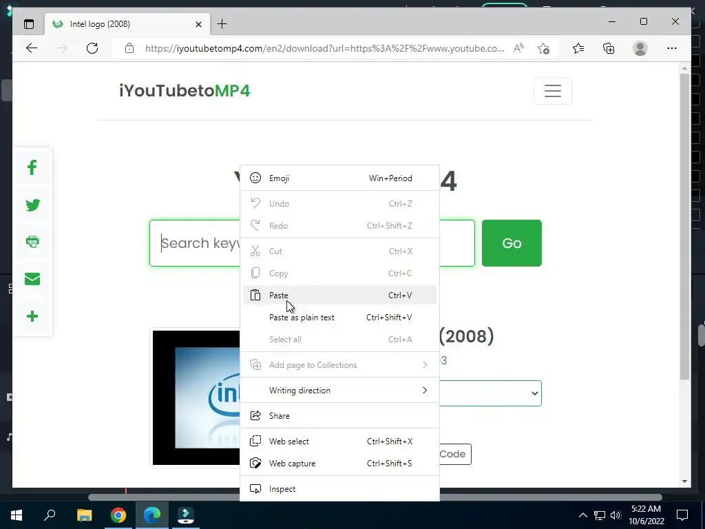
Task: Open File Explorer from taskbar
Action: click(84, 515)
